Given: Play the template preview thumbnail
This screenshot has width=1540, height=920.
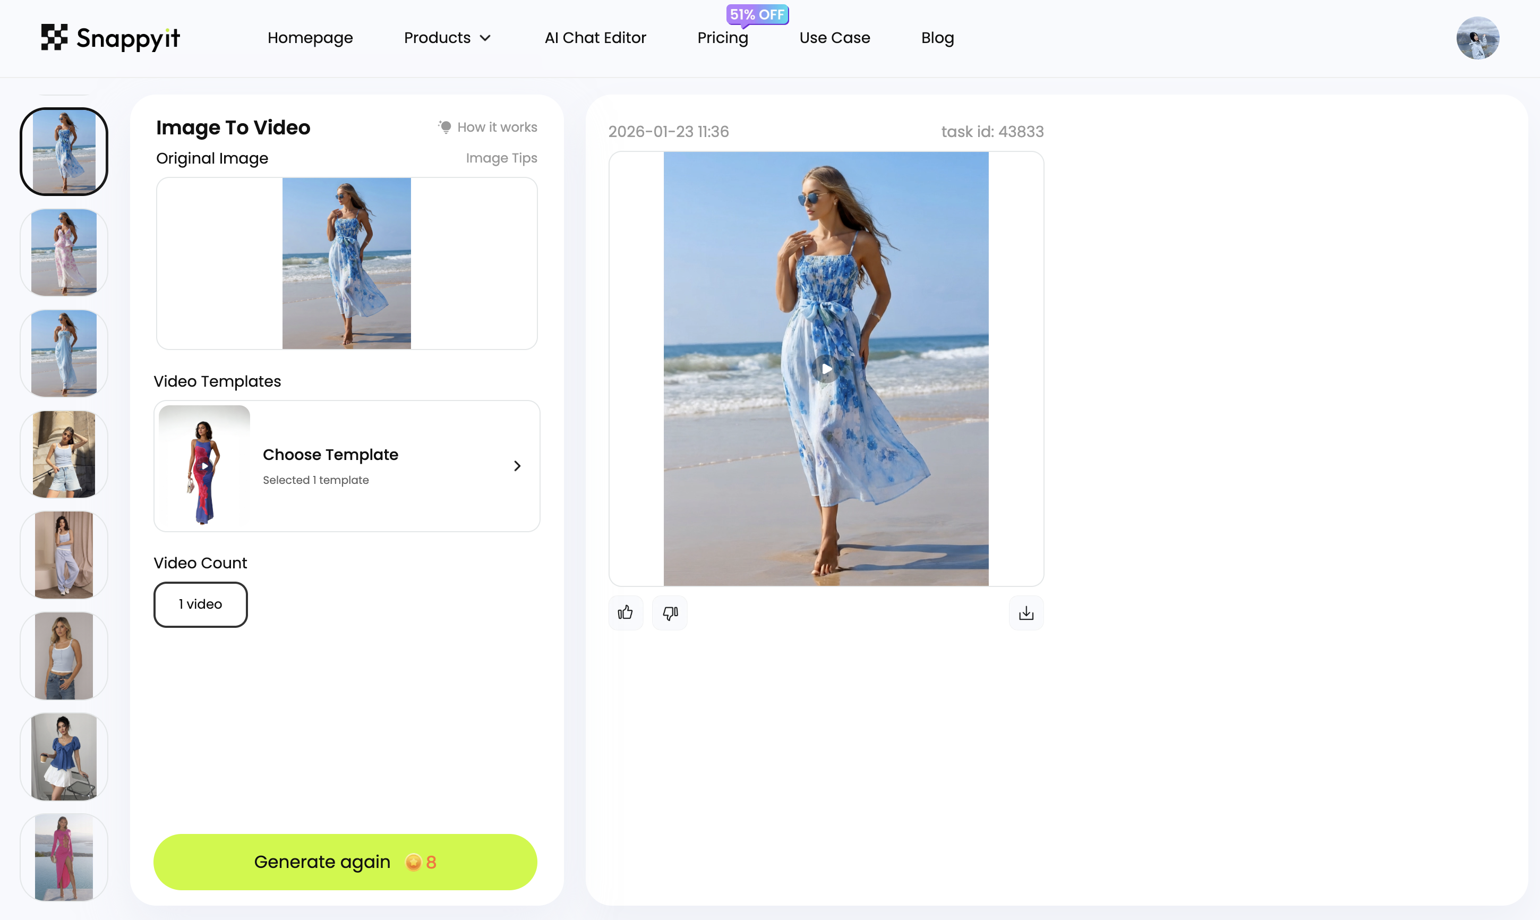Looking at the screenshot, I should (204, 466).
